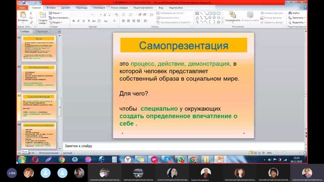Open the Выделить (Select) dropdown
The image size is (324, 182).
(x=297, y=22)
